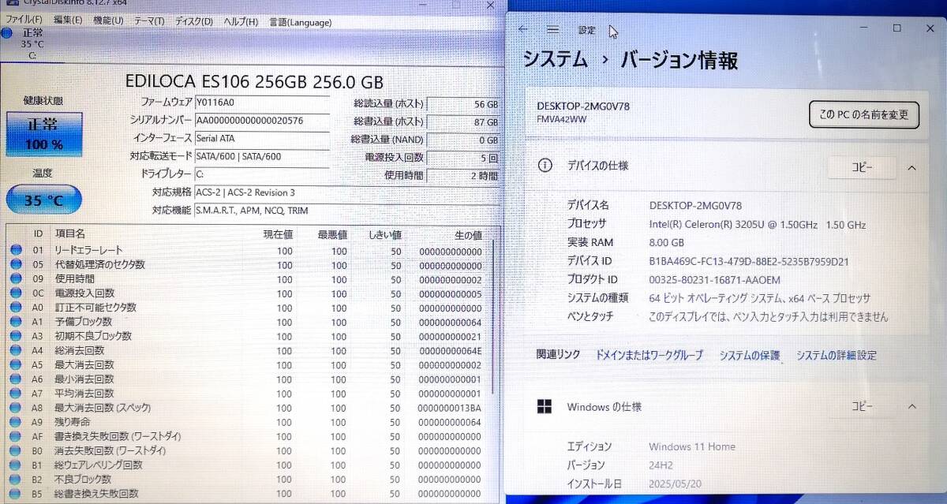Collapse the Windows の仕様 section
This screenshot has width=947, height=504.
click(911, 407)
